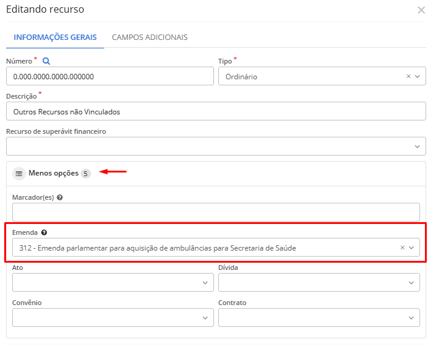Switch to the Campos Adicionais tab
Viewport: 431px width, 345px height.
click(150, 38)
